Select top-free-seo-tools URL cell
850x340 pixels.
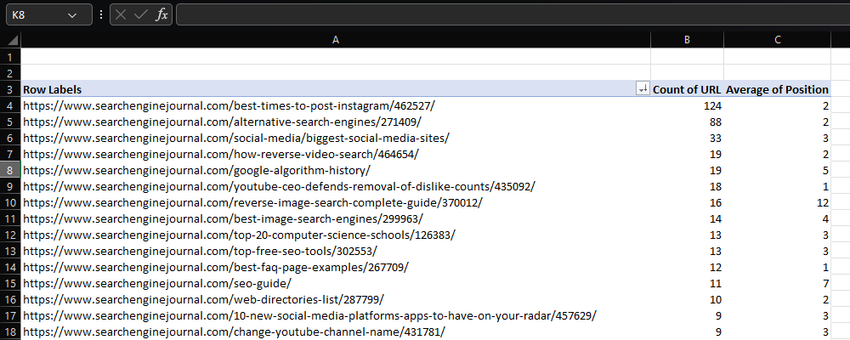(336, 251)
